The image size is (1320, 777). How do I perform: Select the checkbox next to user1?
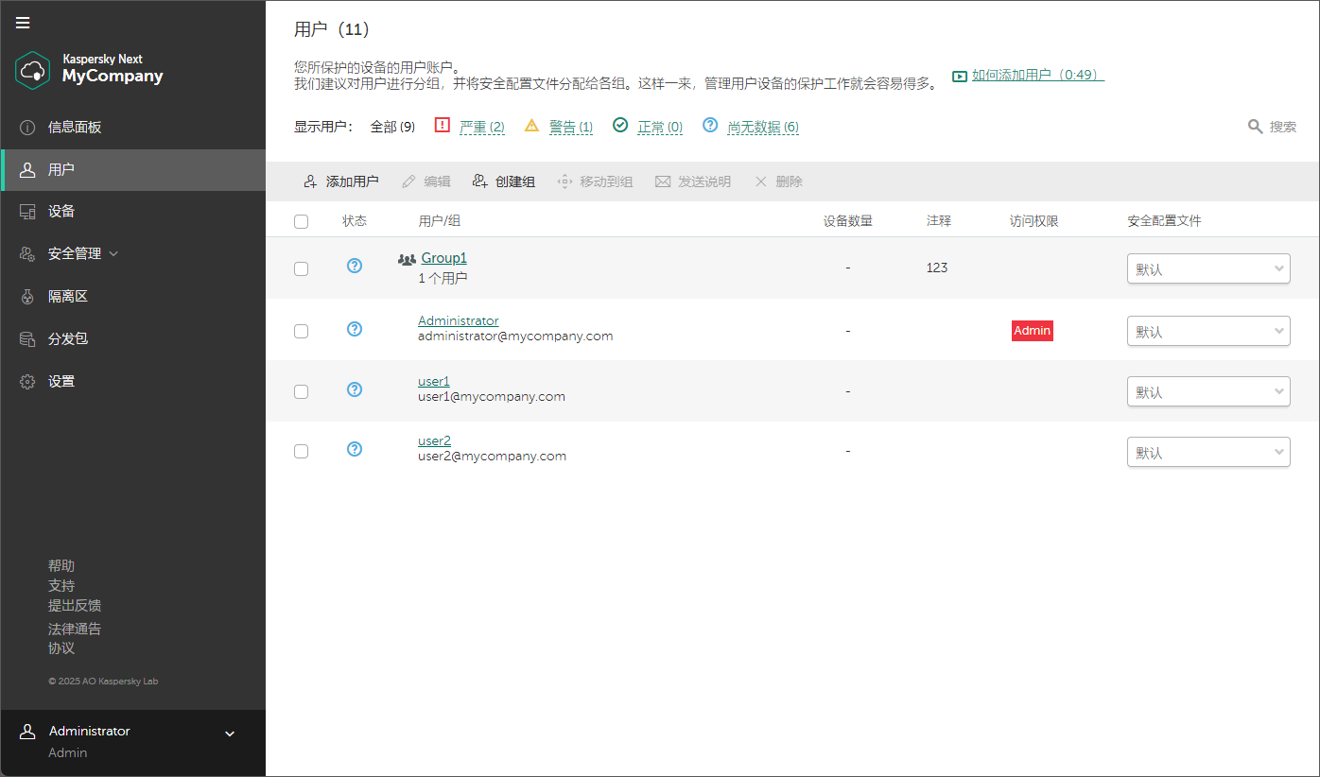301,390
